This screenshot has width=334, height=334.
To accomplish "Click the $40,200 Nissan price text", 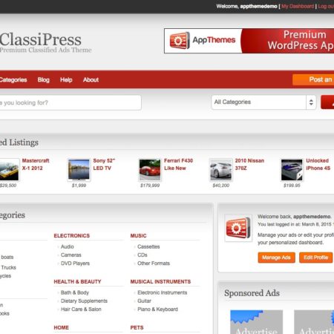I will click(221, 186).
